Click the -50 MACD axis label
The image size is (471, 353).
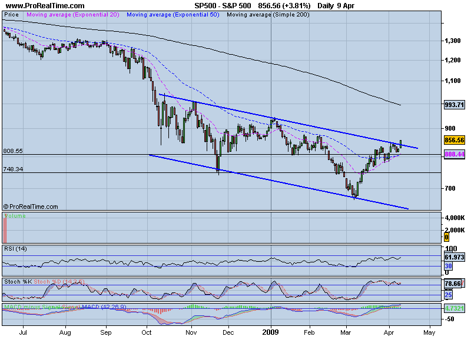click(449, 319)
